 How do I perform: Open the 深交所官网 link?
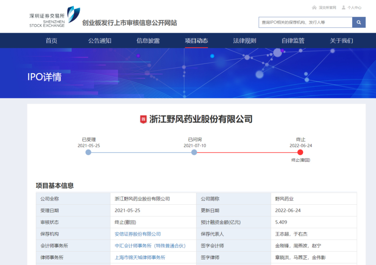point(327,8)
